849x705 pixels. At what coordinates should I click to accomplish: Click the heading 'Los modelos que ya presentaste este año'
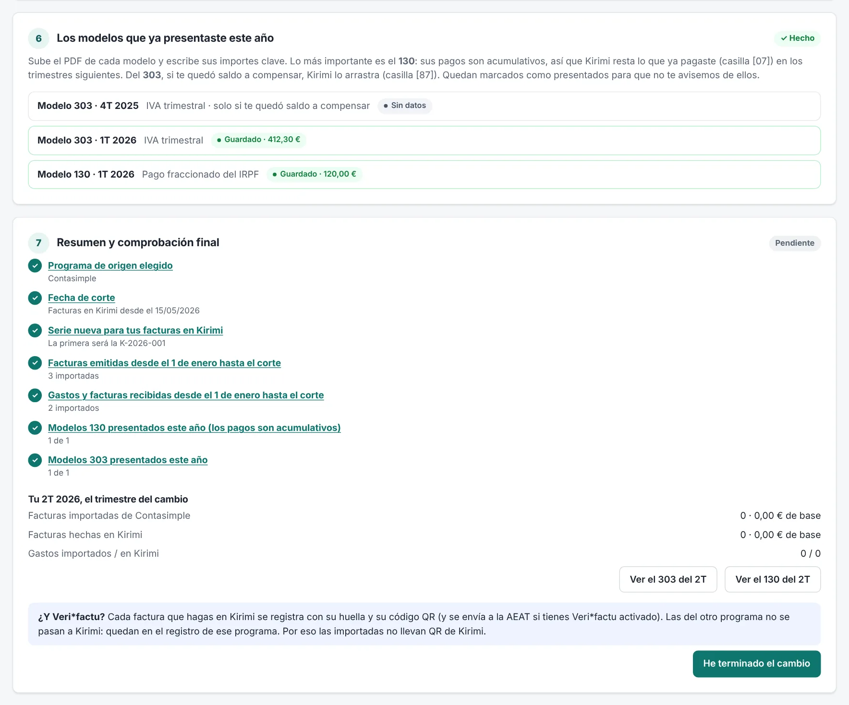pos(165,38)
